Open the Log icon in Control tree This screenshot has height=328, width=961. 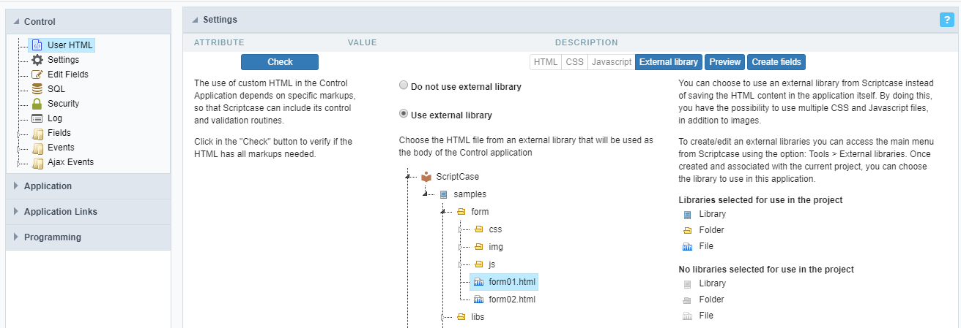pyautogui.click(x=37, y=118)
